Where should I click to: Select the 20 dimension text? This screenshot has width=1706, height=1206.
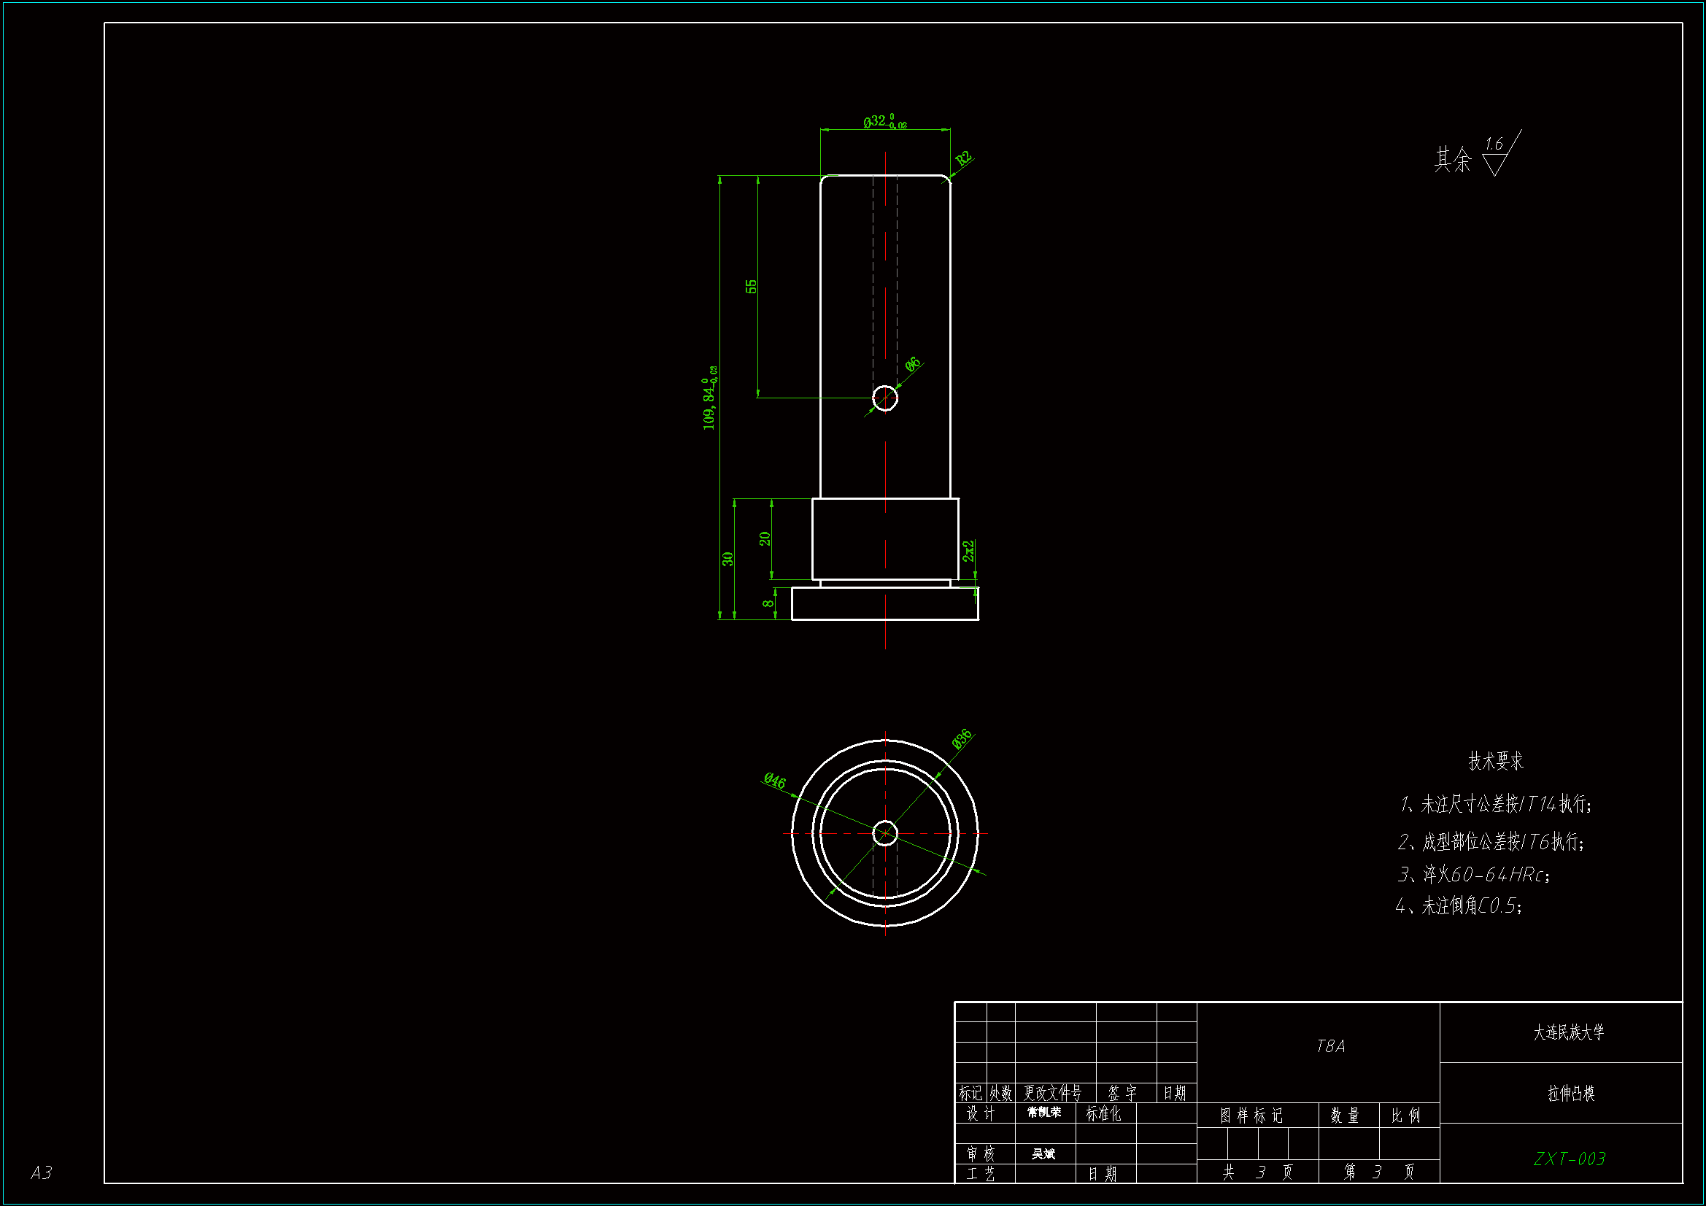coord(765,538)
